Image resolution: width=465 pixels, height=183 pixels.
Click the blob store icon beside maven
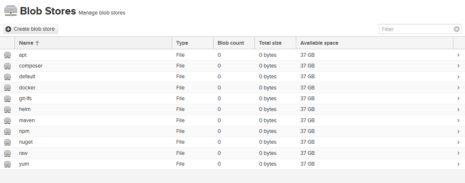7,120
